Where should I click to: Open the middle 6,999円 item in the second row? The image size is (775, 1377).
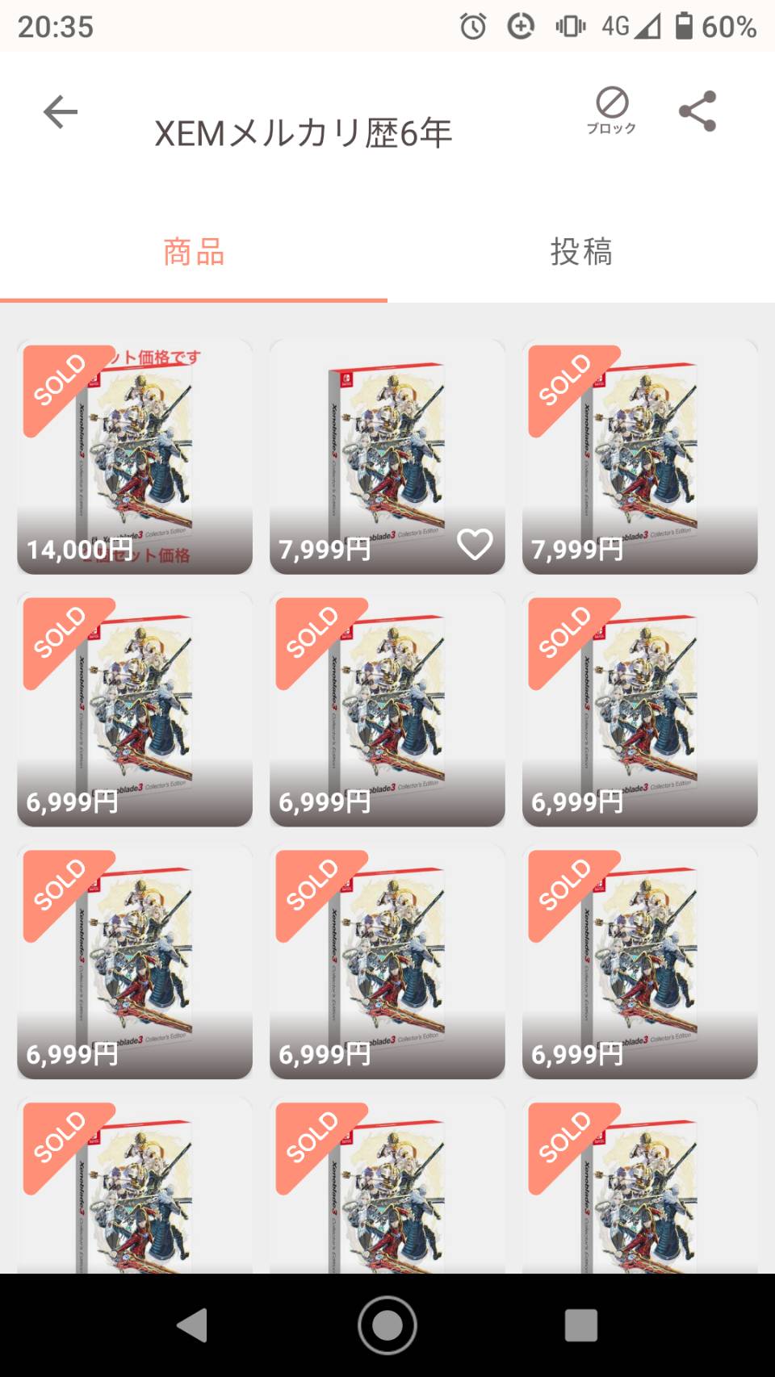click(387, 709)
